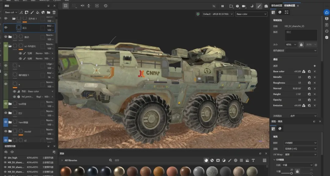Switch to the texture set settings tab

pos(290,6)
